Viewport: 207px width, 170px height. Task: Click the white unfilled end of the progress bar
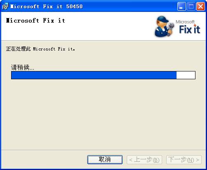186,75
